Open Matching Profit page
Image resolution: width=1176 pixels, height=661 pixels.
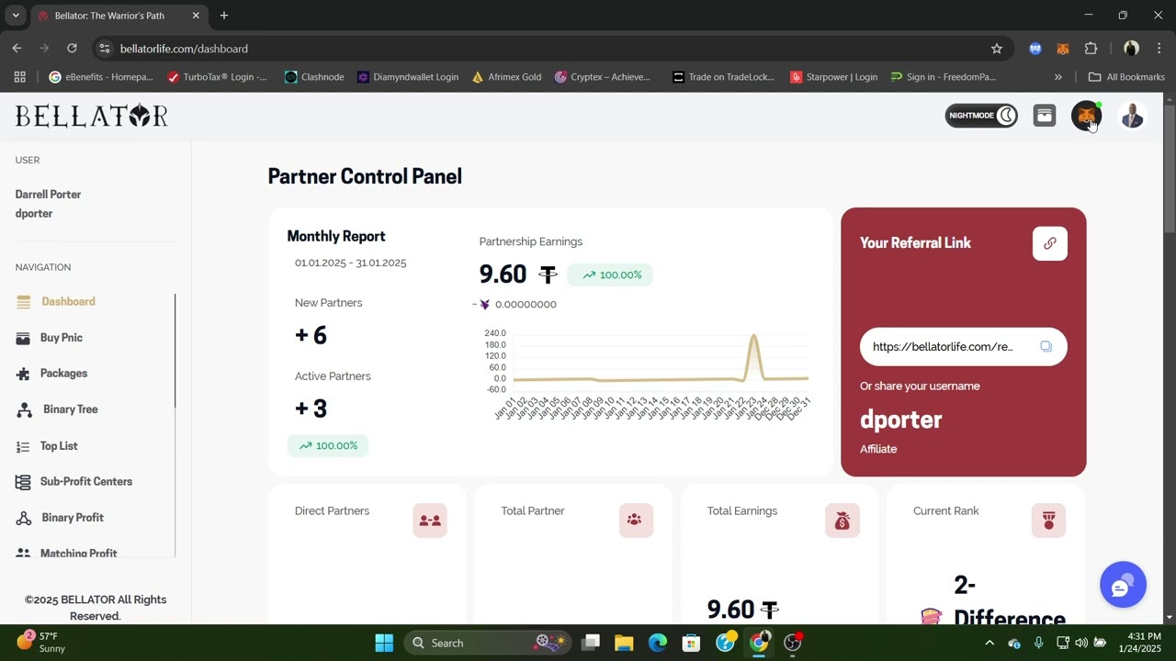pyautogui.click(x=78, y=553)
